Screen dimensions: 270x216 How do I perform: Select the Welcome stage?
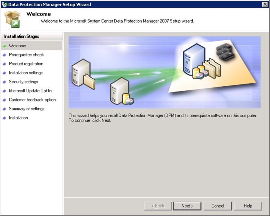pos(17,46)
